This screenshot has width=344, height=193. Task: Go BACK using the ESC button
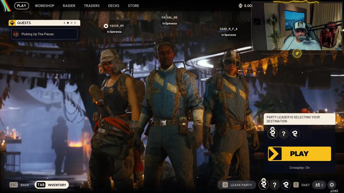point(19,185)
